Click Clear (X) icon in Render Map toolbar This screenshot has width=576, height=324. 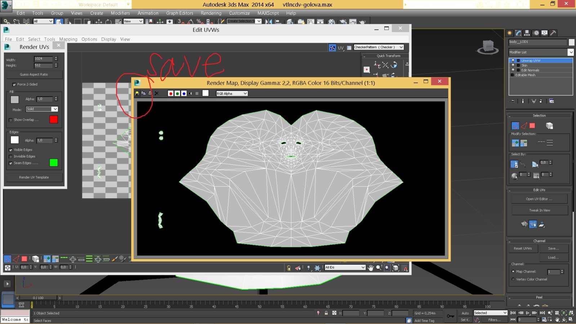[x=157, y=93]
